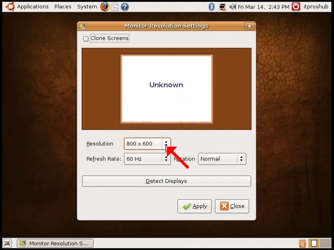
Task: Open the Rotation dropdown showing Normal
Action: pos(222,159)
